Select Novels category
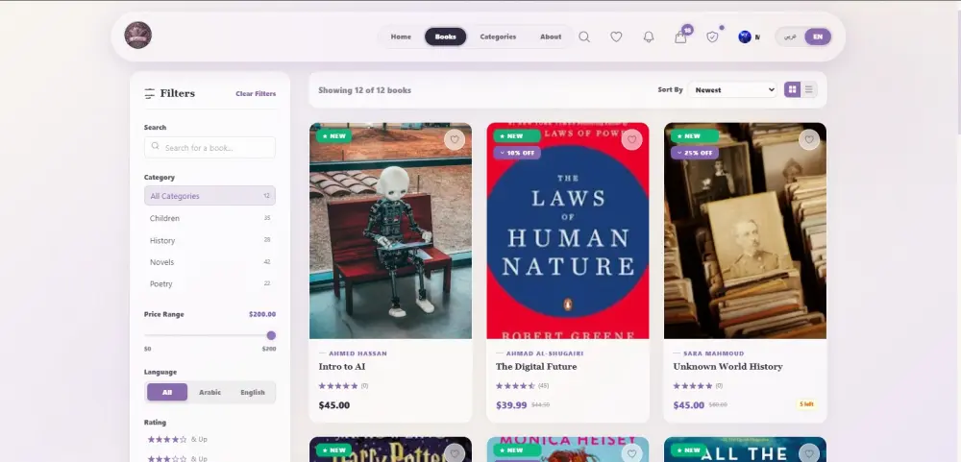 (209, 262)
